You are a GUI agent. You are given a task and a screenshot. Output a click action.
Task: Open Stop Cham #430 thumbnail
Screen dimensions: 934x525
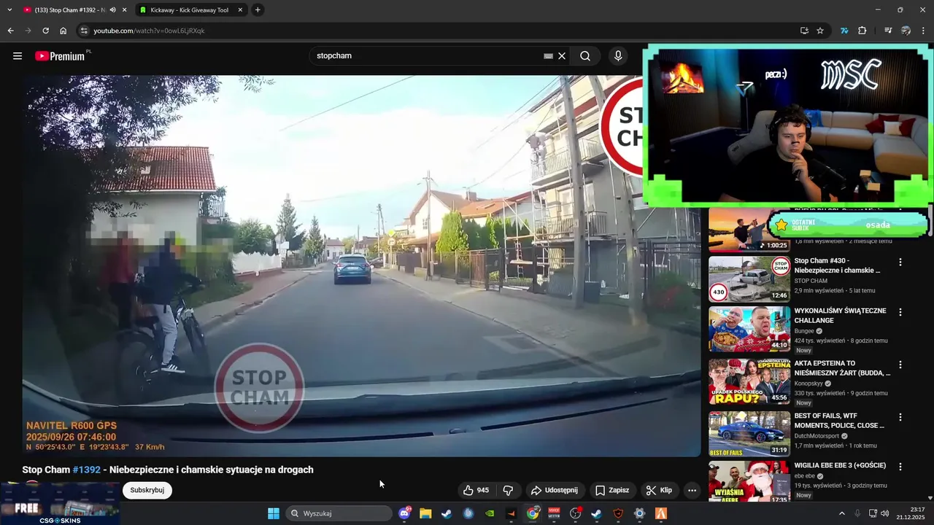[749, 279]
